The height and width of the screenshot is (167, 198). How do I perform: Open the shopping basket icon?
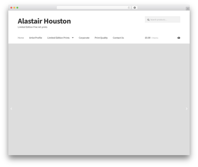click(179, 38)
